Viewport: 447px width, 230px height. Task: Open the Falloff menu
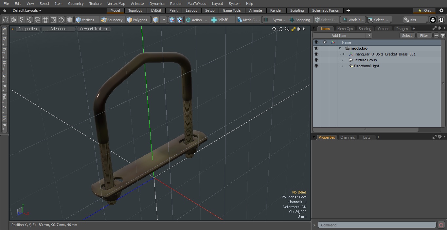click(223, 20)
